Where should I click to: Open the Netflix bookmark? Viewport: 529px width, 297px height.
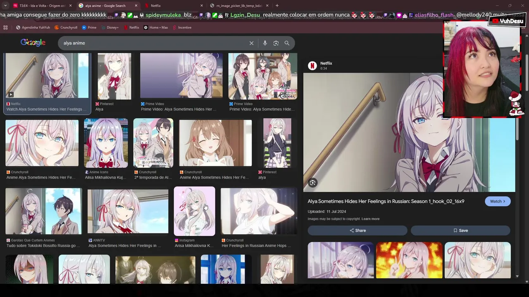(131, 28)
